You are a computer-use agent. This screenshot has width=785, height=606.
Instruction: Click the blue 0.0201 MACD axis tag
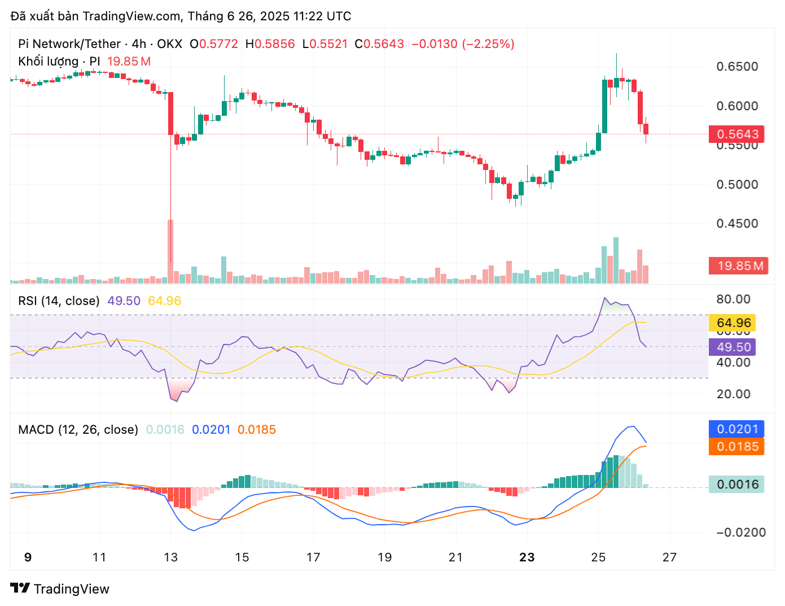tap(736, 429)
